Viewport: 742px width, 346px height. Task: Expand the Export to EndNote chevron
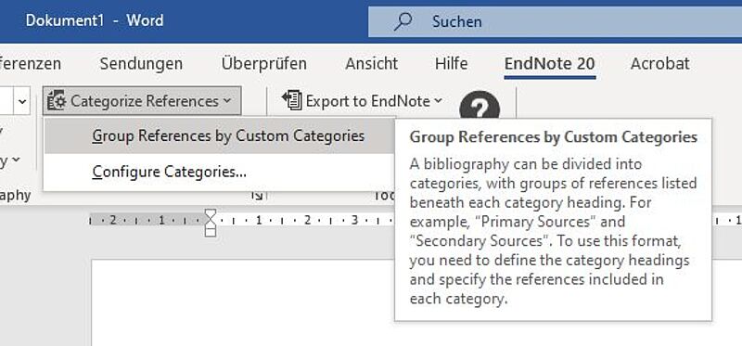pyautogui.click(x=438, y=101)
